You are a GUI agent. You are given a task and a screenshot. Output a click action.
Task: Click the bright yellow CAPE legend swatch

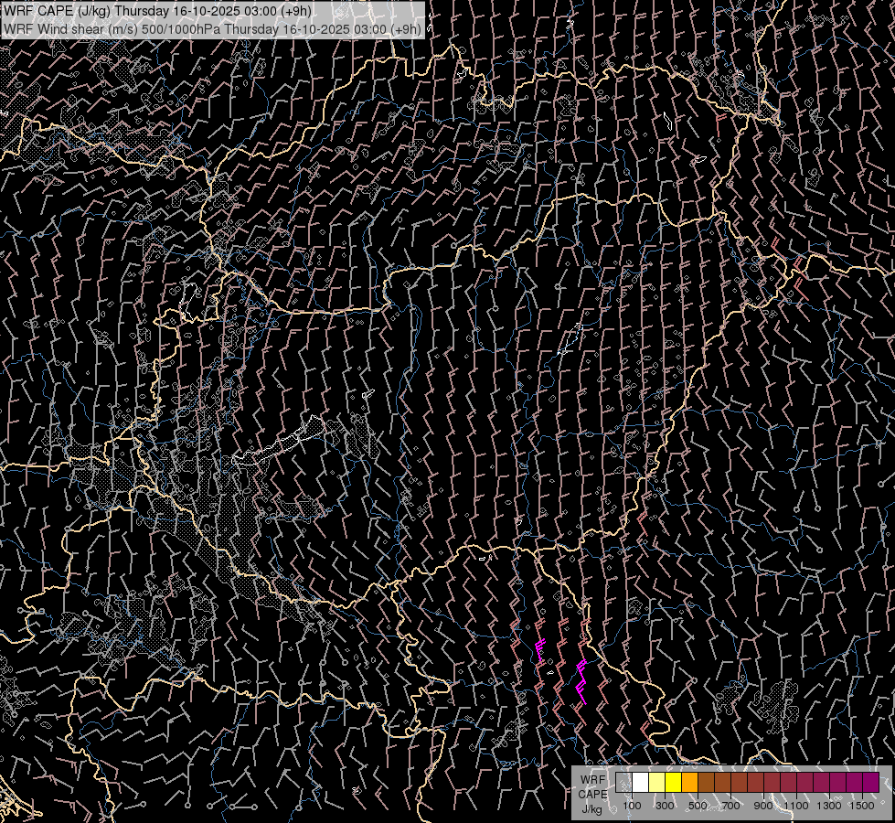tap(674, 783)
